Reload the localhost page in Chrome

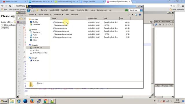point(10,6)
